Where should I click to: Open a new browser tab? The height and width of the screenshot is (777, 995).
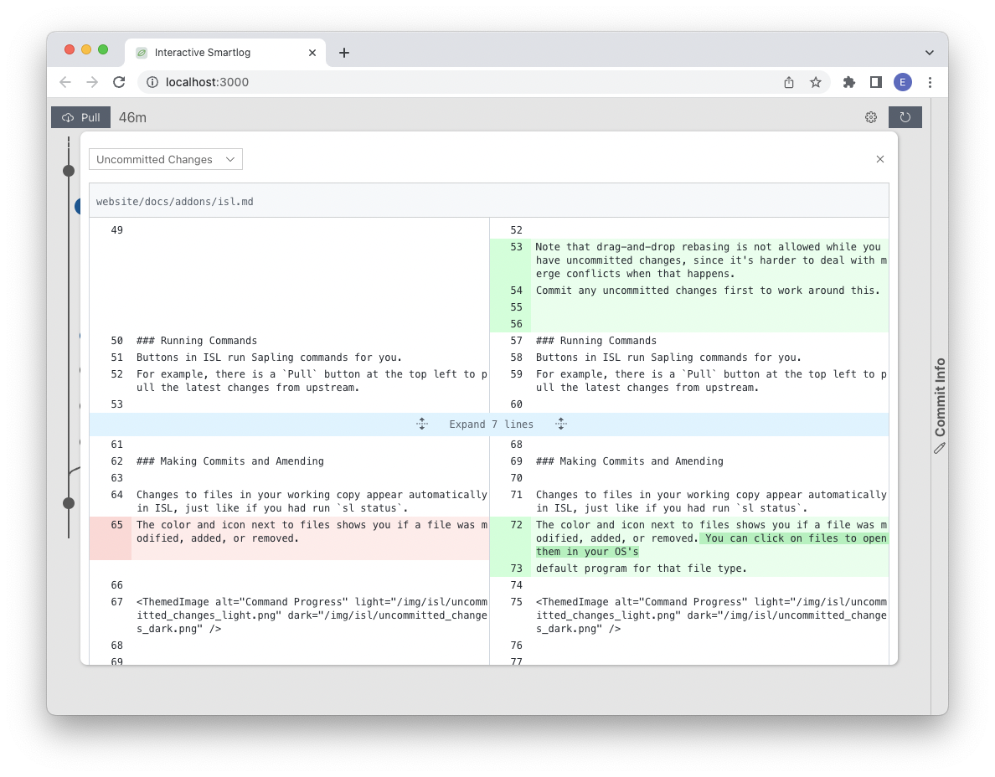[x=344, y=53]
